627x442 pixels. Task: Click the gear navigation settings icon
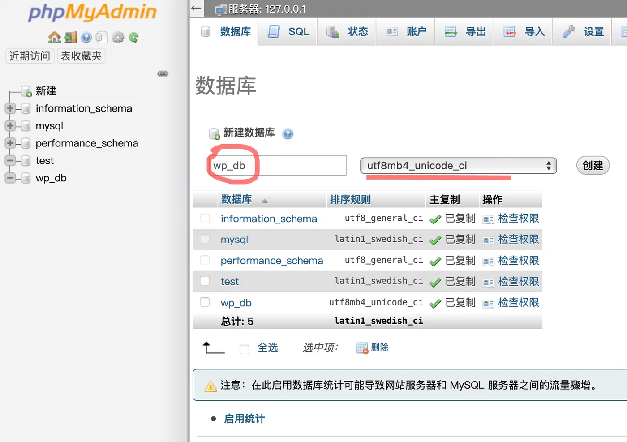point(118,37)
